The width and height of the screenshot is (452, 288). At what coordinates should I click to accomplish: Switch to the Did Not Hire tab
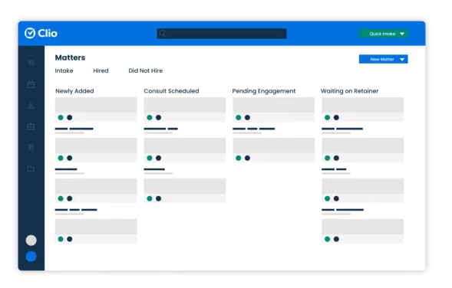[146, 70]
